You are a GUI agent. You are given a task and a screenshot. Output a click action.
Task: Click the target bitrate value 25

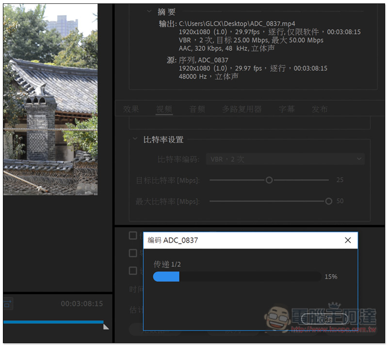click(x=340, y=180)
